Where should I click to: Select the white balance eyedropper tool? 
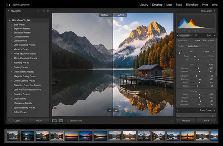tap(180, 53)
